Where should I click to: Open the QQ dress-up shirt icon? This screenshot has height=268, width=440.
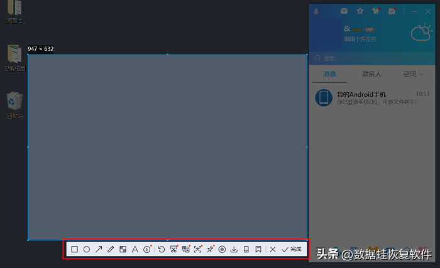pyautogui.click(x=376, y=11)
